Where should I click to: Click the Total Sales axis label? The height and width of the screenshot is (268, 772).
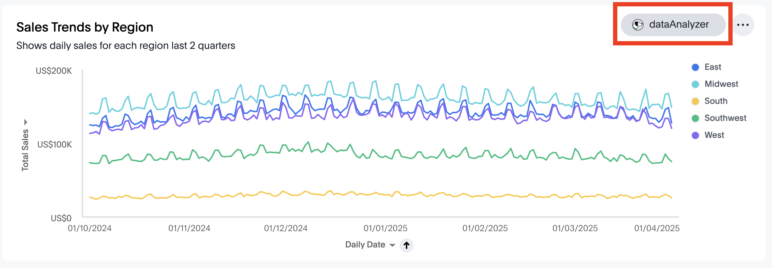pyautogui.click(x=25, y=150)
